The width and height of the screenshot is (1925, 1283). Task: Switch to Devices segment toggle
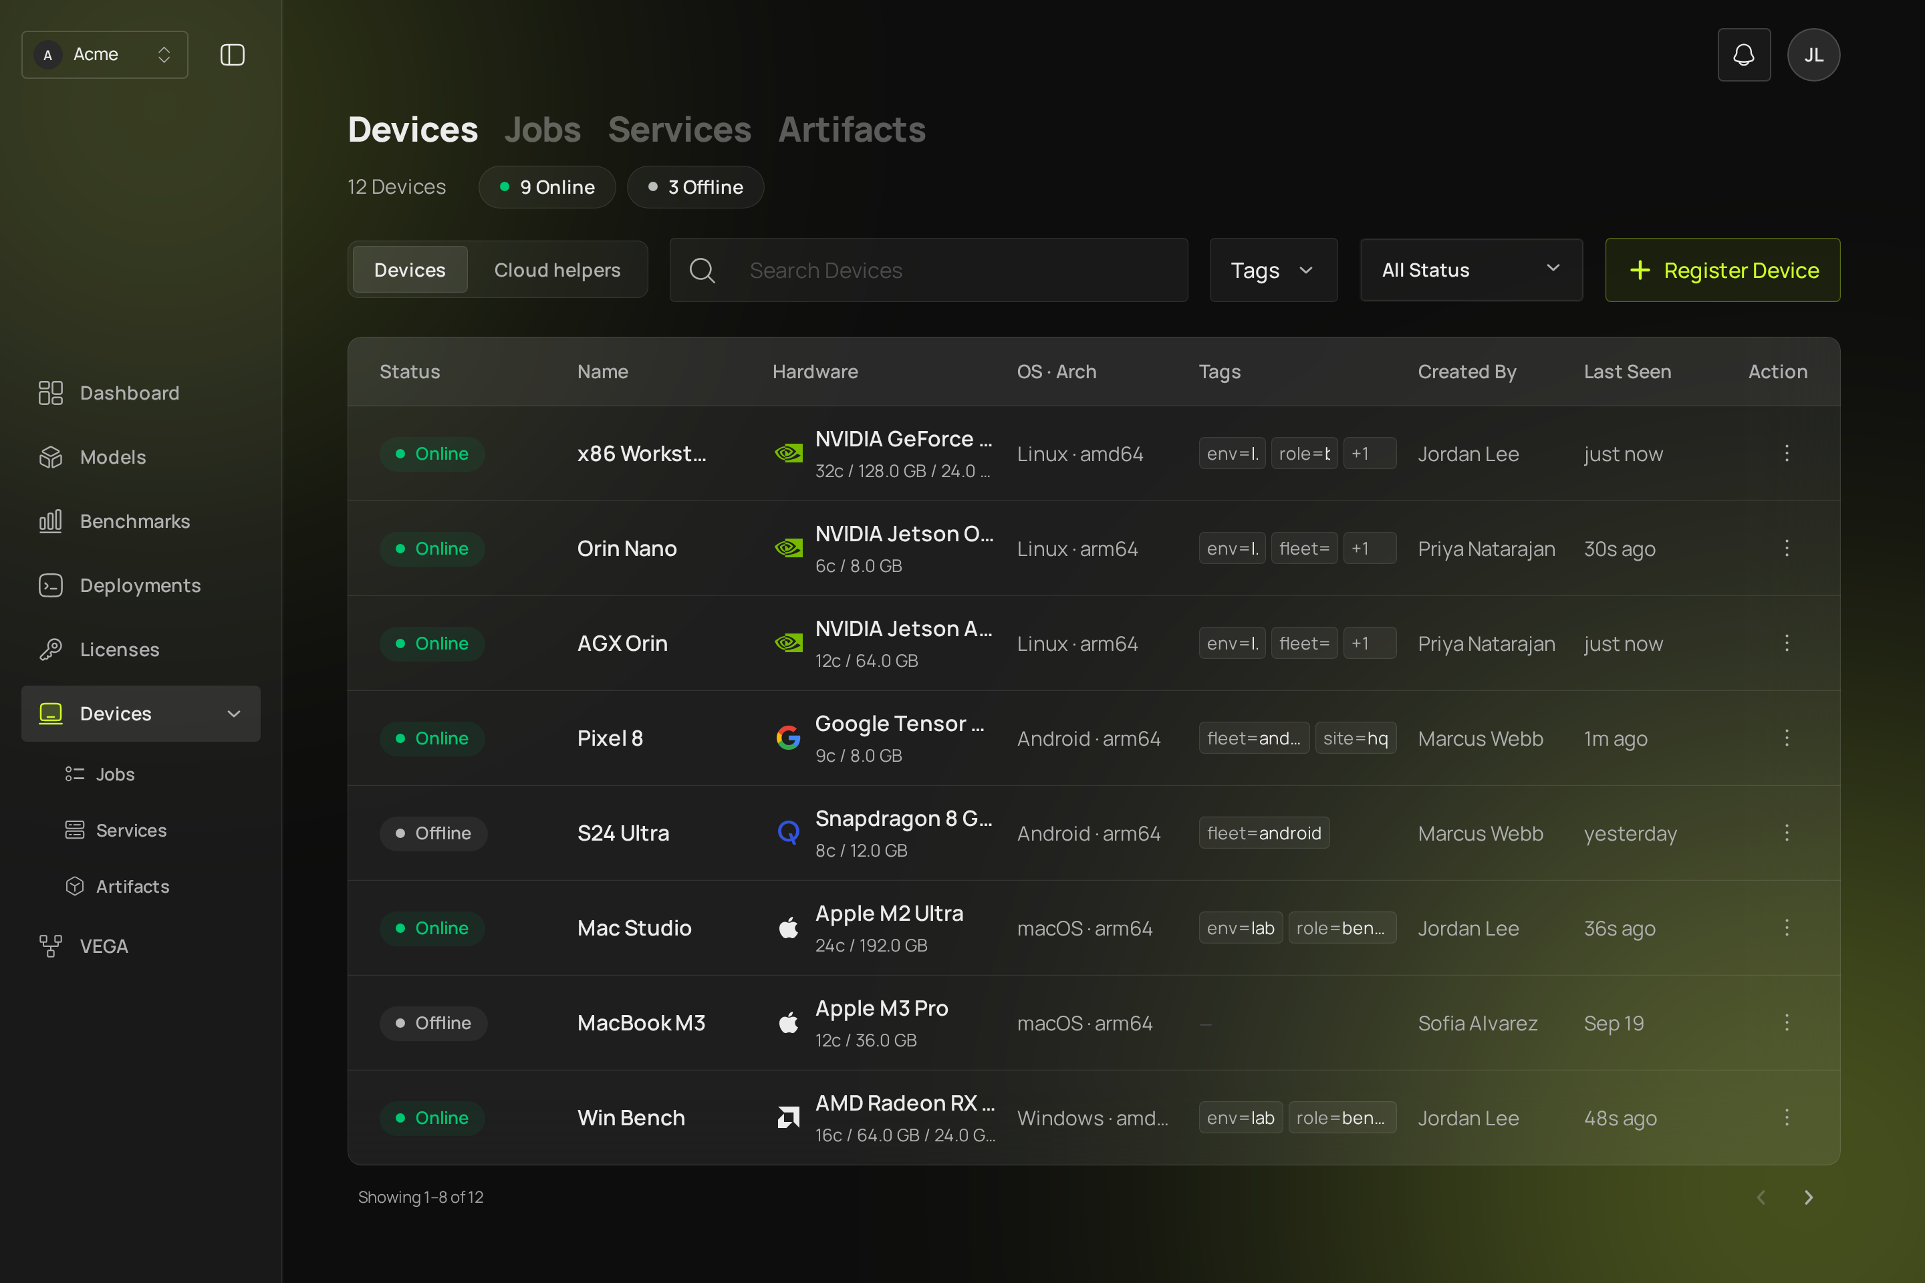(x=409, y=270)
